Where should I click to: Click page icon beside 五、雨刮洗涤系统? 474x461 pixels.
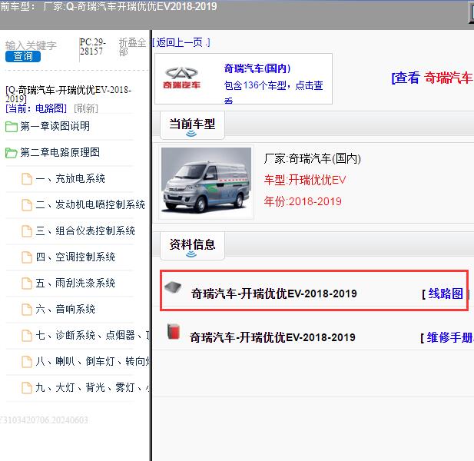(x=27, y=284)
